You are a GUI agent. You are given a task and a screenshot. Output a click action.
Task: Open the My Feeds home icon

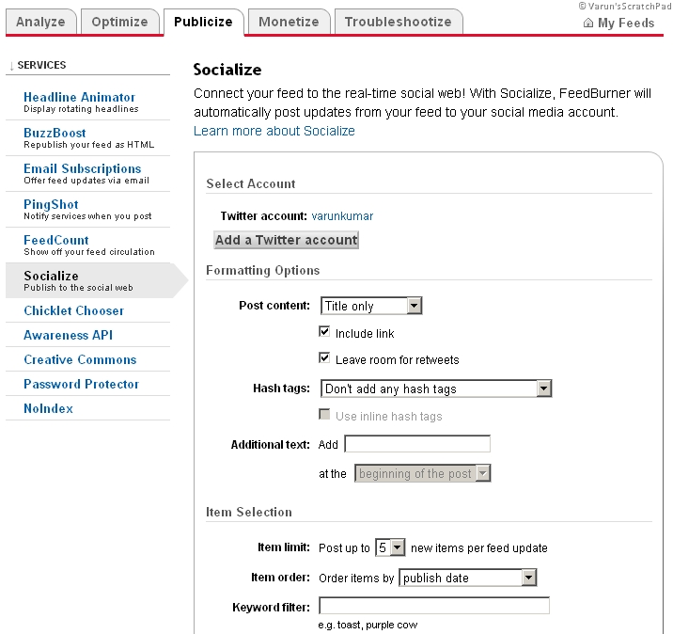coord(588,23)
